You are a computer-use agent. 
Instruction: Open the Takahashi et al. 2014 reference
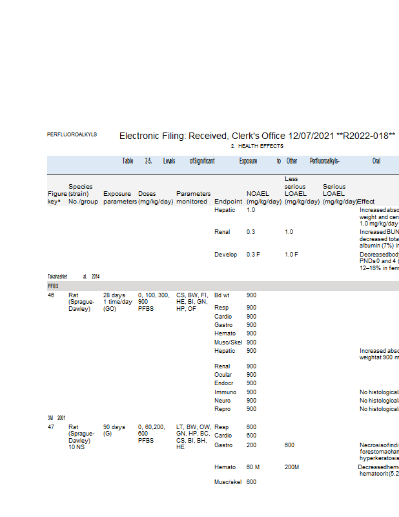click(x=73, y=276)
